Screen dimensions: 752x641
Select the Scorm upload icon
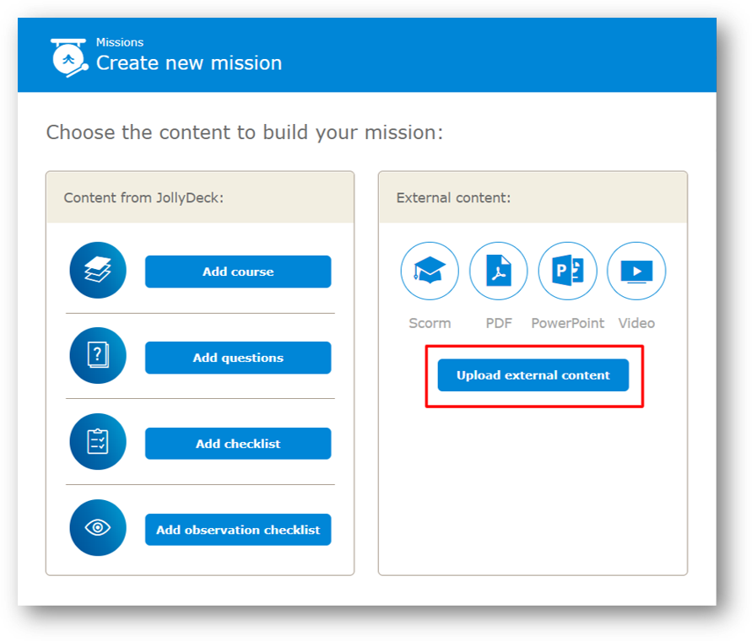tap(429, 271)
